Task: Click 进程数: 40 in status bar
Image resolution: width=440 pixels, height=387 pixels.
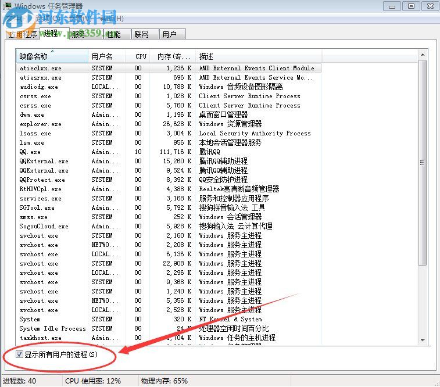Action: [19, 381]
